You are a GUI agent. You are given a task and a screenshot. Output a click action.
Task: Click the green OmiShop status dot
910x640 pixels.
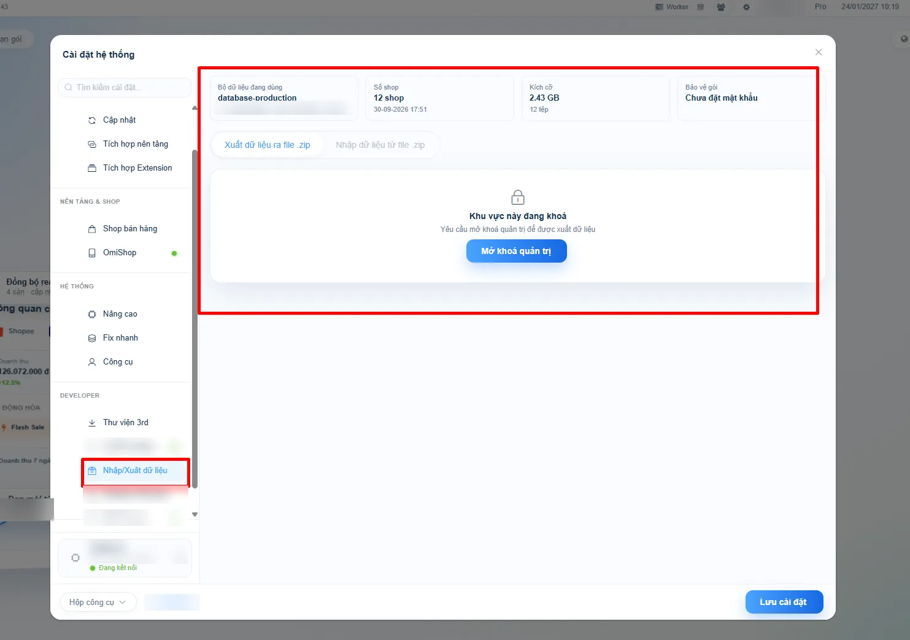174,253
